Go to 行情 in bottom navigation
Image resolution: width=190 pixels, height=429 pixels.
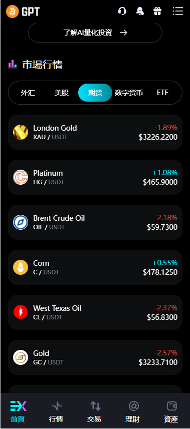pos(56,410)
